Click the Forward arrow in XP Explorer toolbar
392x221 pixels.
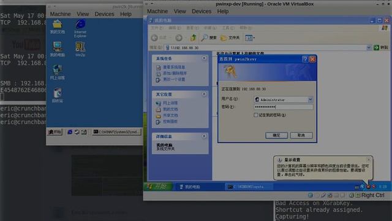(178, 38)
